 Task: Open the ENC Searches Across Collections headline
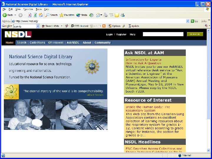click(154, 150)
